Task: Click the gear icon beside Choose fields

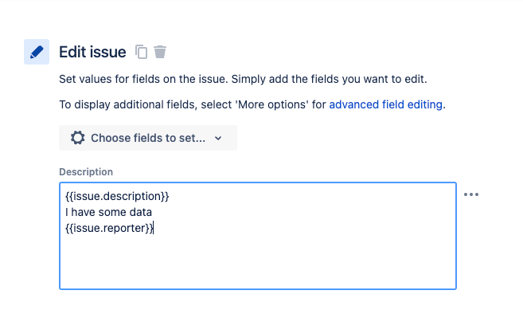Action: [x=78, y=138]
